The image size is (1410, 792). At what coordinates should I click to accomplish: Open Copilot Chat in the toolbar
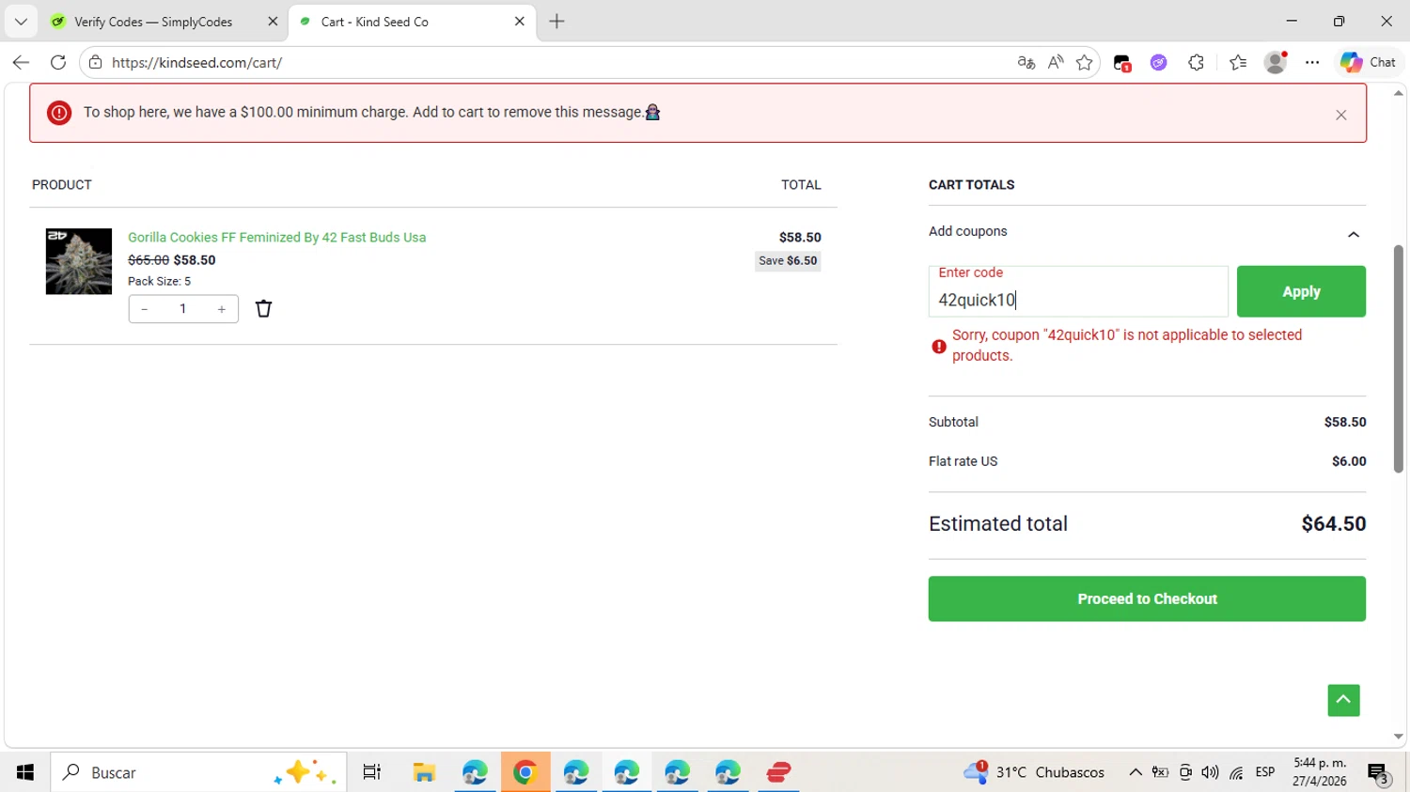1369,63
